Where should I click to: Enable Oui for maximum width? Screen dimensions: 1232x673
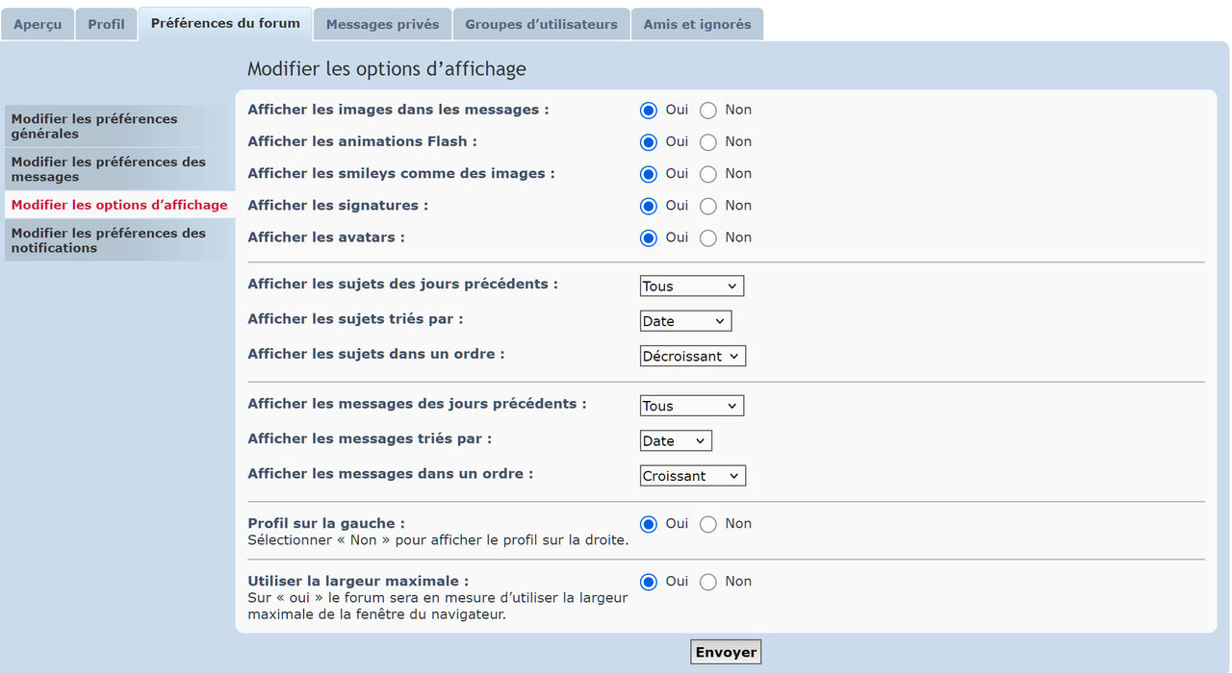coord(649,582)
